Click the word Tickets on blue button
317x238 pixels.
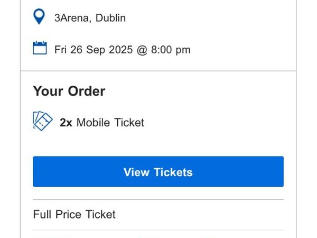pos(173,172)
